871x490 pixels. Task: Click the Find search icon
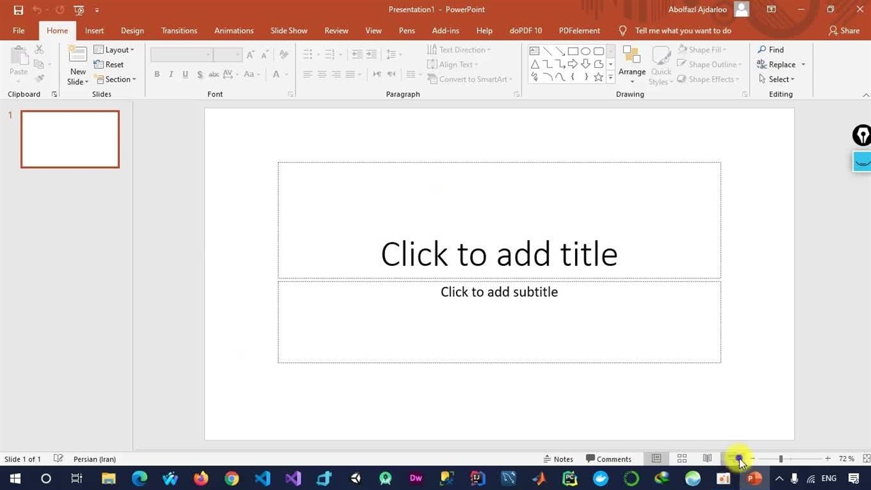coord(763,50)
